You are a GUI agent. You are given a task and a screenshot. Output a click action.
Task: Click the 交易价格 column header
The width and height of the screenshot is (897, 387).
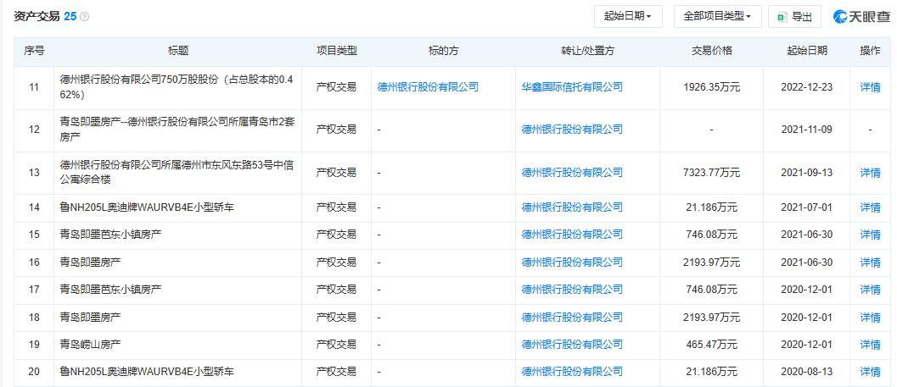(x=711, y=51)
